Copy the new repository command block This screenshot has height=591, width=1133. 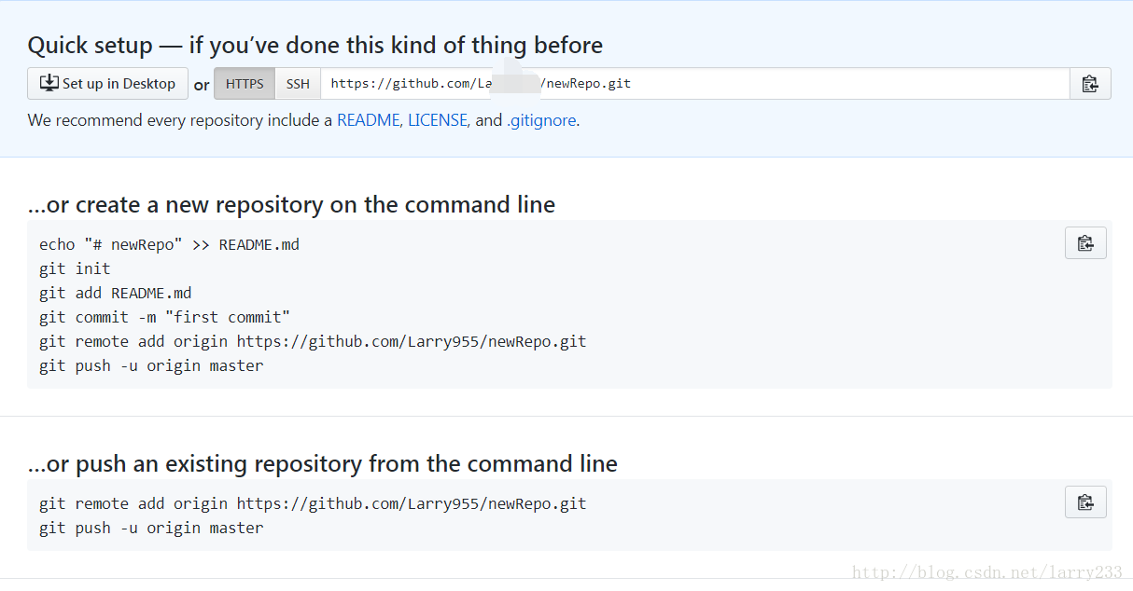click(1085, 243)
